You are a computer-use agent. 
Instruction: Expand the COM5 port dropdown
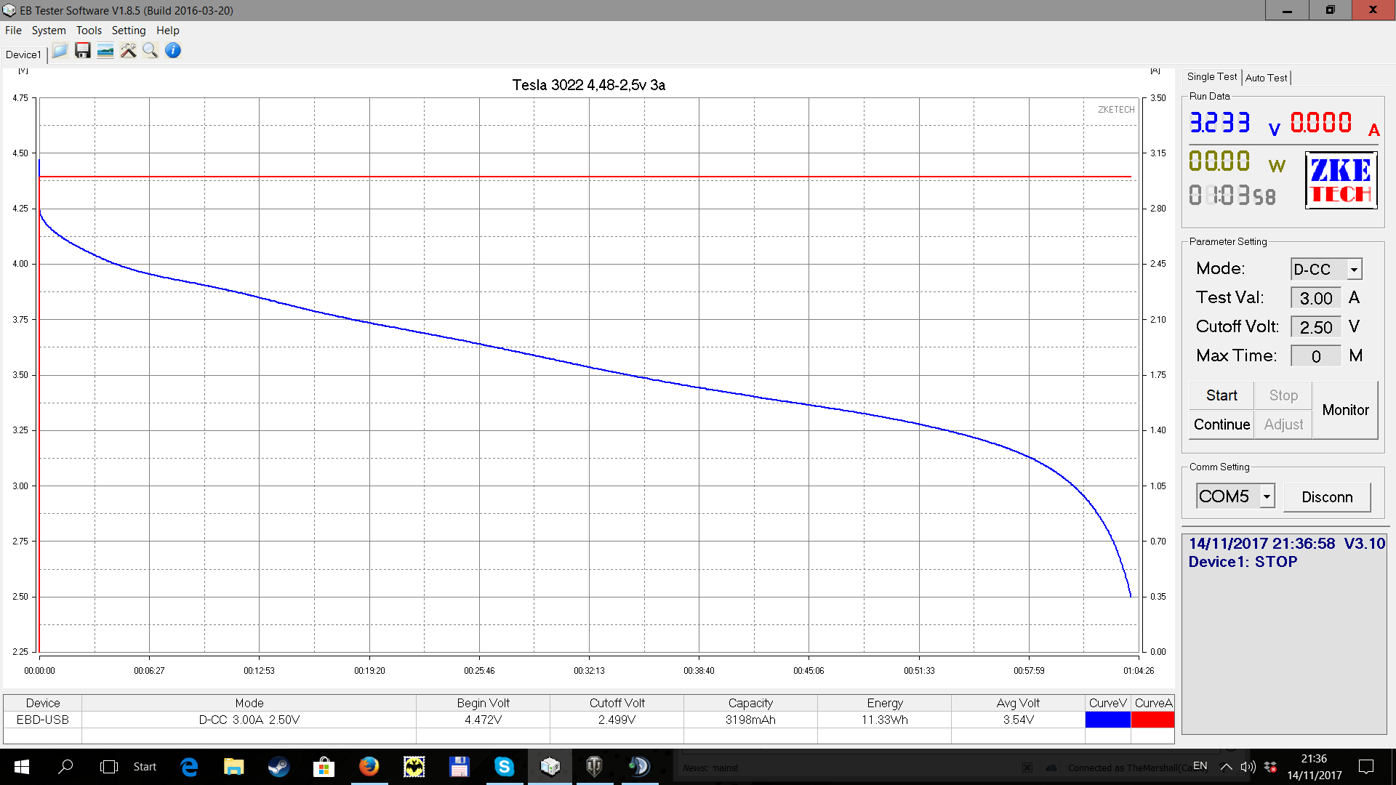(1267, 496)
